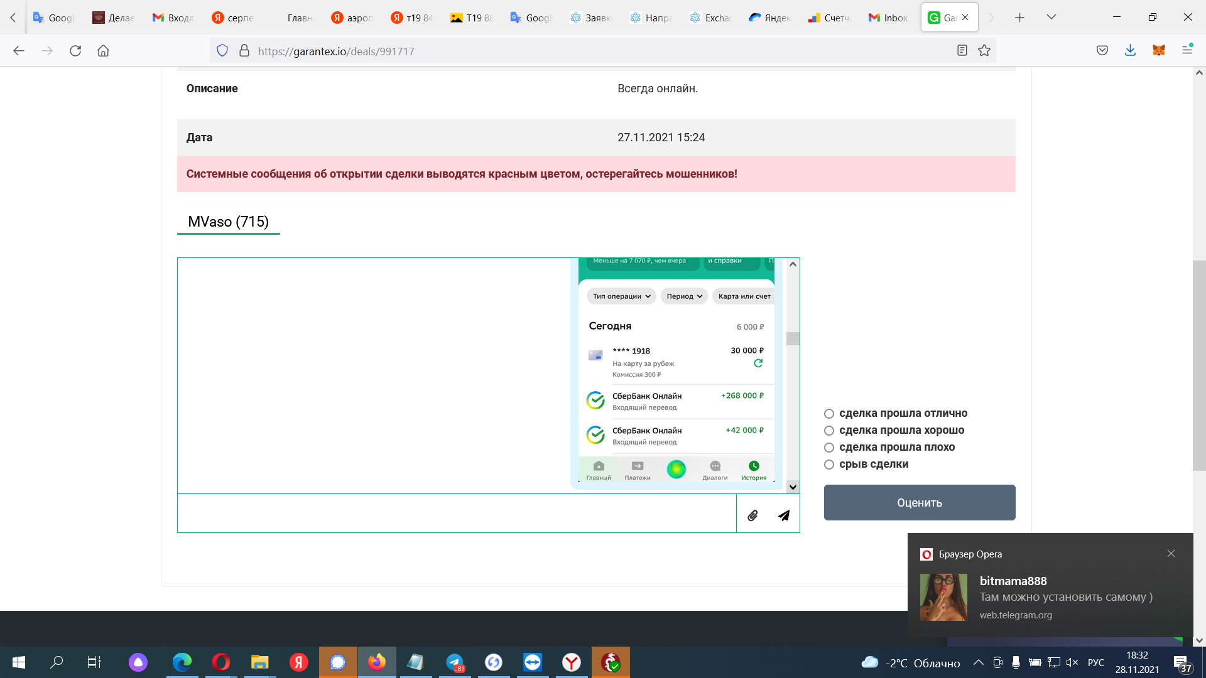Open the Windows Start menu
Screen dimensions: 1206x678
[19, 662]
